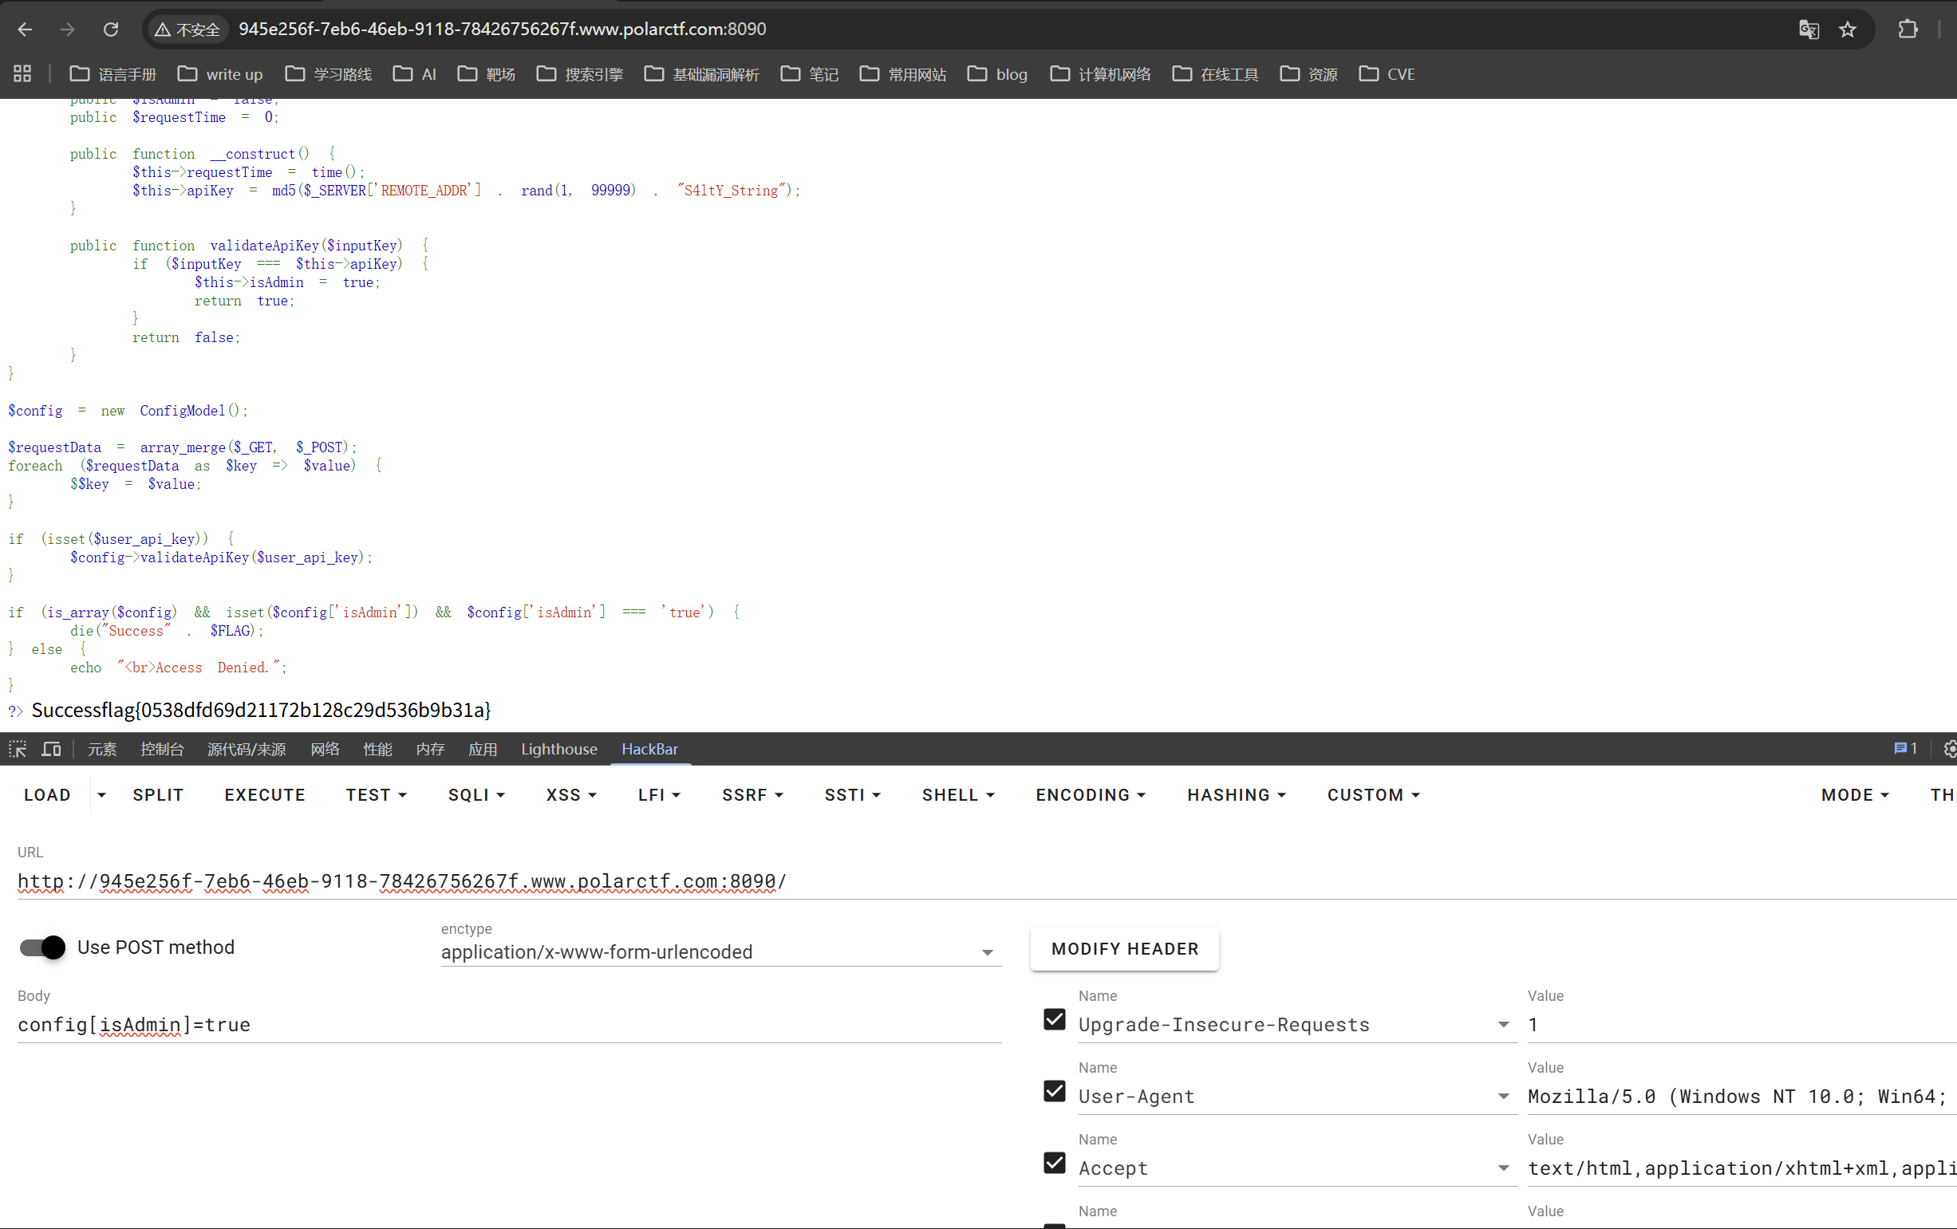The image size is (1957, 1229).
Task: Activate DevTools inspect element icon
Action: pos(18,749)
